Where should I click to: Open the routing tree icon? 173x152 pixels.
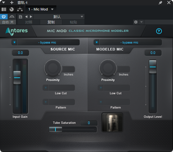point(20,9)
